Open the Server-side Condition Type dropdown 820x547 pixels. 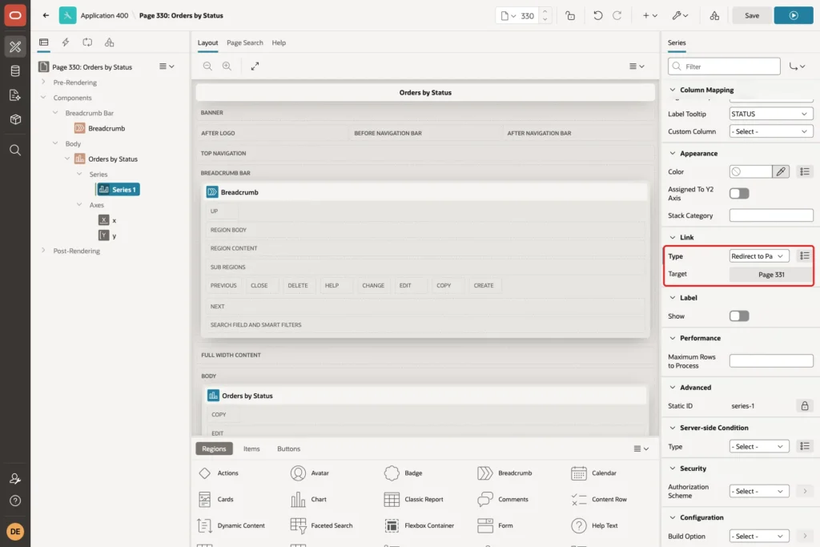(759, 447)
